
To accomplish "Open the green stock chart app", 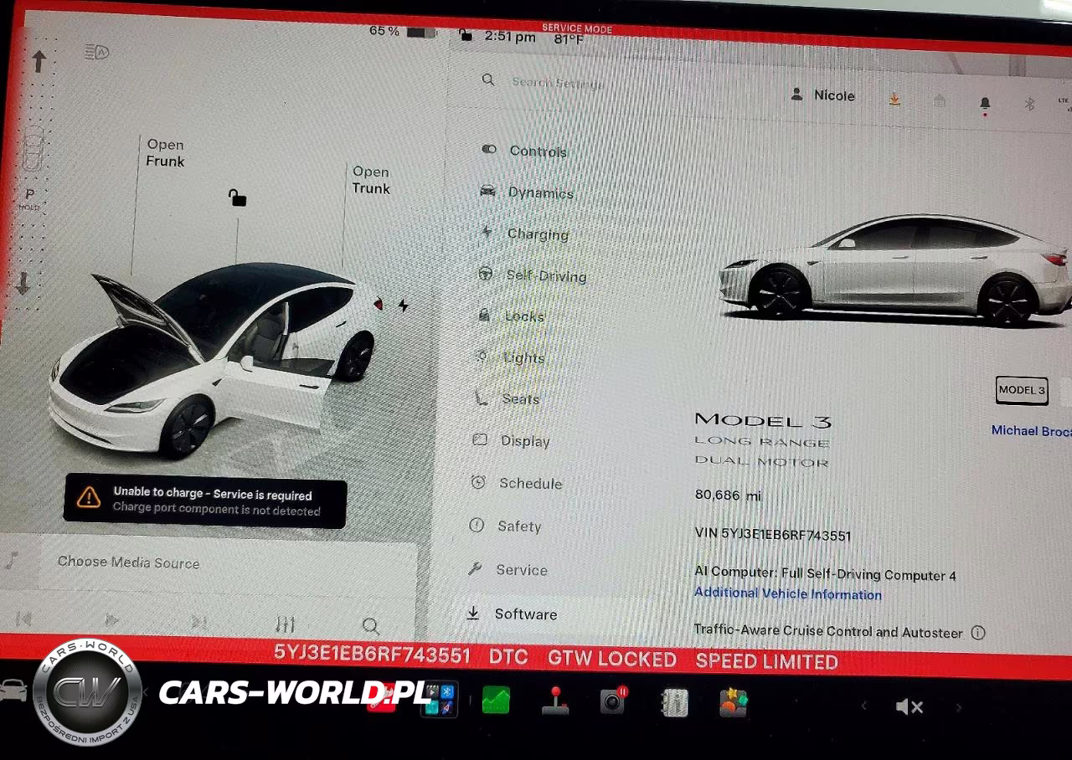I will coord(496,700).
